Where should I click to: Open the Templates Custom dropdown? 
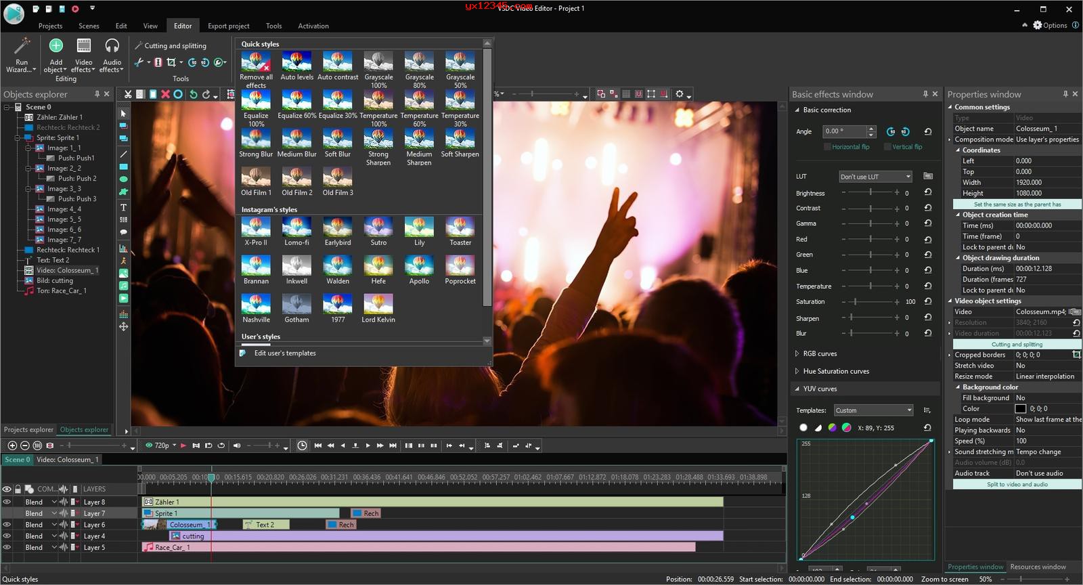(873, 410)
